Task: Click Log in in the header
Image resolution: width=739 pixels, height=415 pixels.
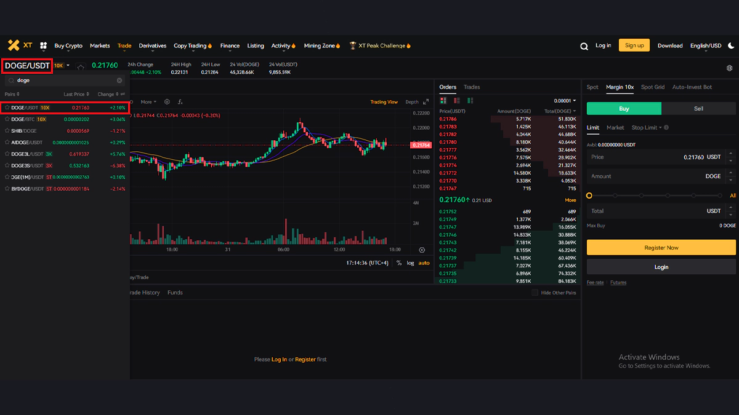Action: pos(604,45)
